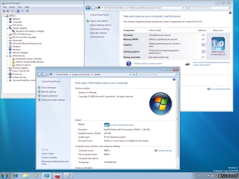Open Performance Information and Tools link

(55, 163)
